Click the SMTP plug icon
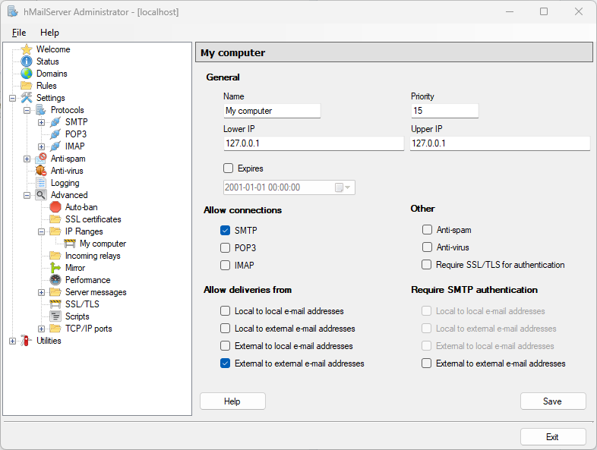597x450 pixels. (55, 122)
